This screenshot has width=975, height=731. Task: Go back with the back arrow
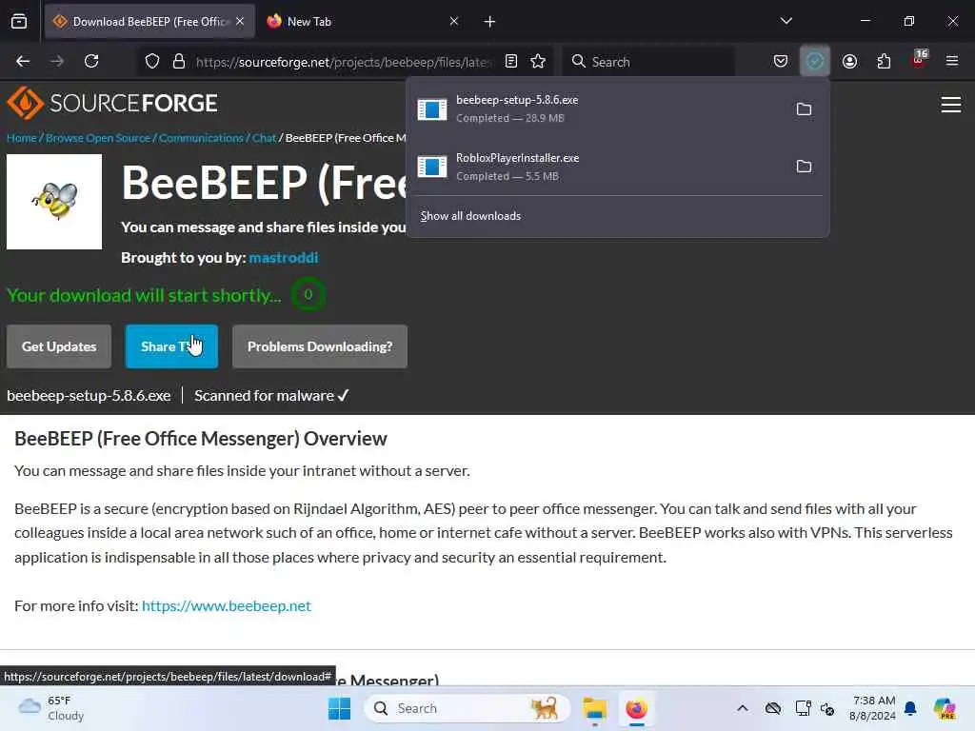click(23, 62)
